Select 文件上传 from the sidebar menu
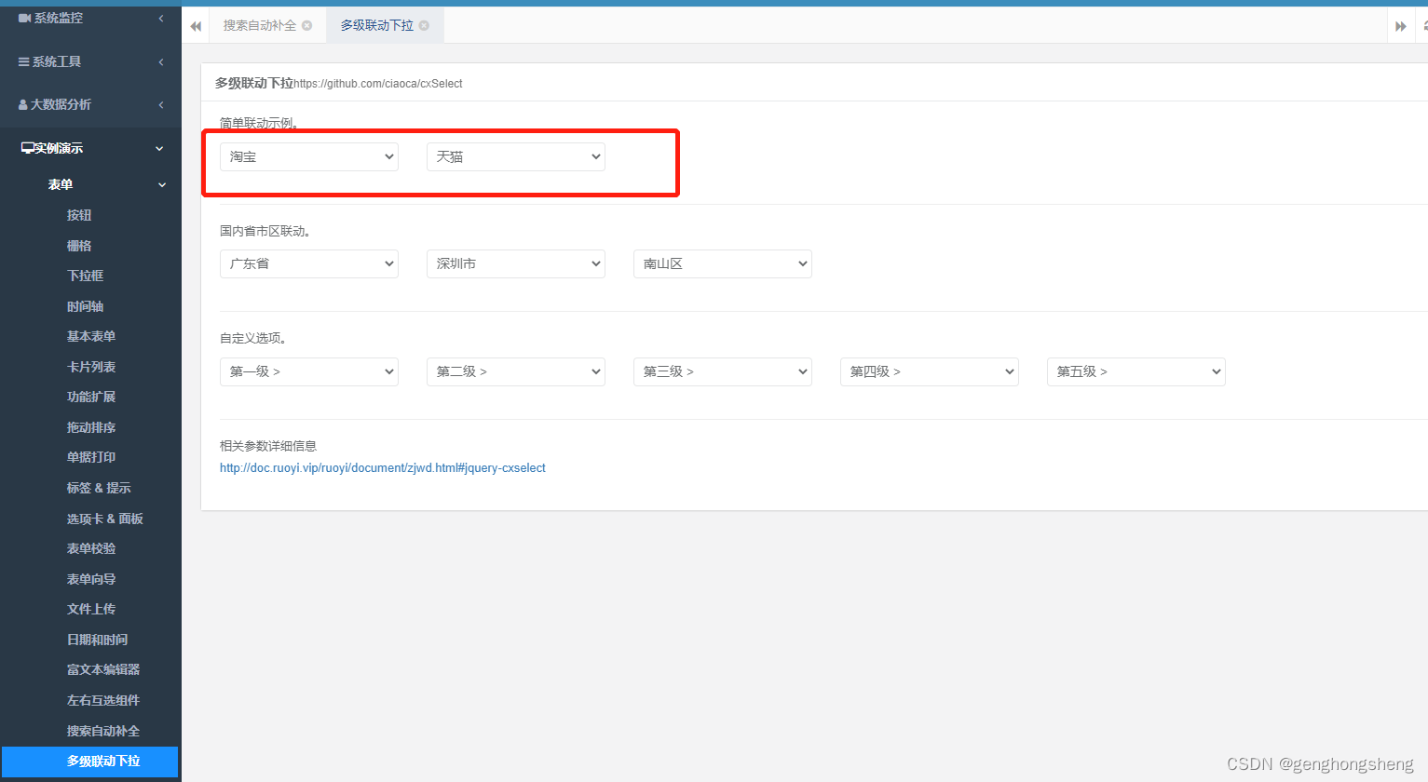The image size is (1428, 782). tap(90, 608)
